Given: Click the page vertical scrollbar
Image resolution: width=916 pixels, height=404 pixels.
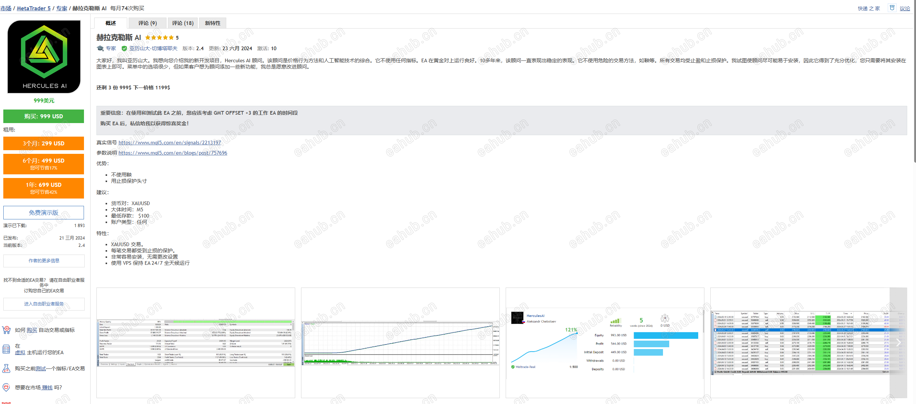Looking at the screenshot, I should point(915,81).
